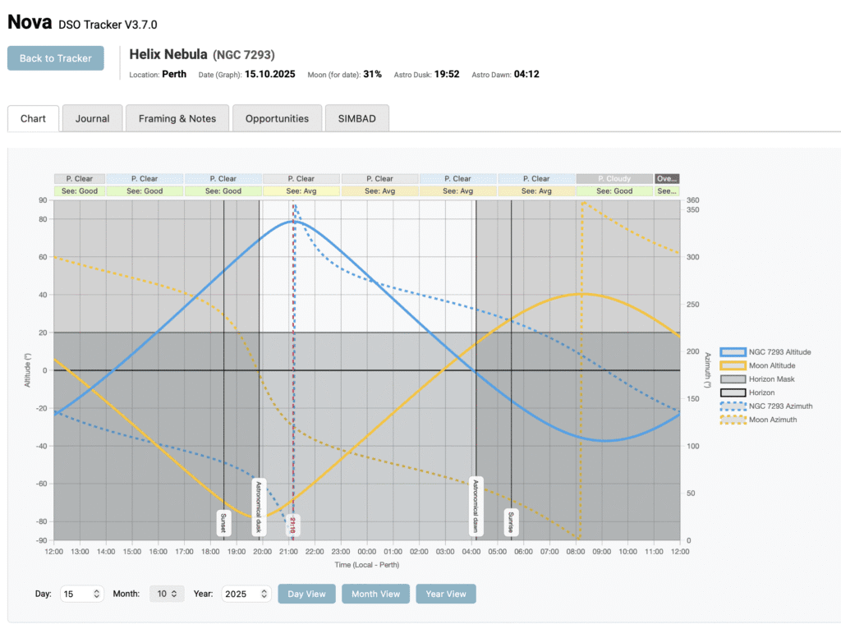Click the Back to Tracker button

coord(56,58)
